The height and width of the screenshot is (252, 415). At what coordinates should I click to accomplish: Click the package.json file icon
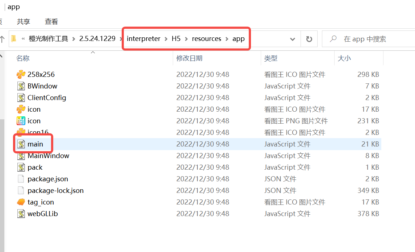(21, 179)
